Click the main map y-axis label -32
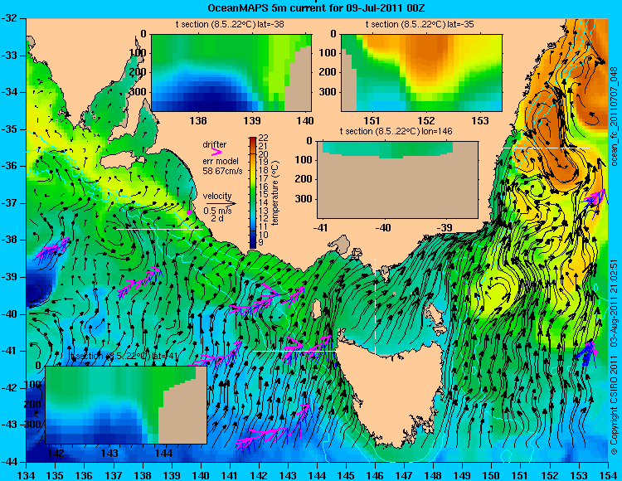622x481 pixels. (9, 18)
